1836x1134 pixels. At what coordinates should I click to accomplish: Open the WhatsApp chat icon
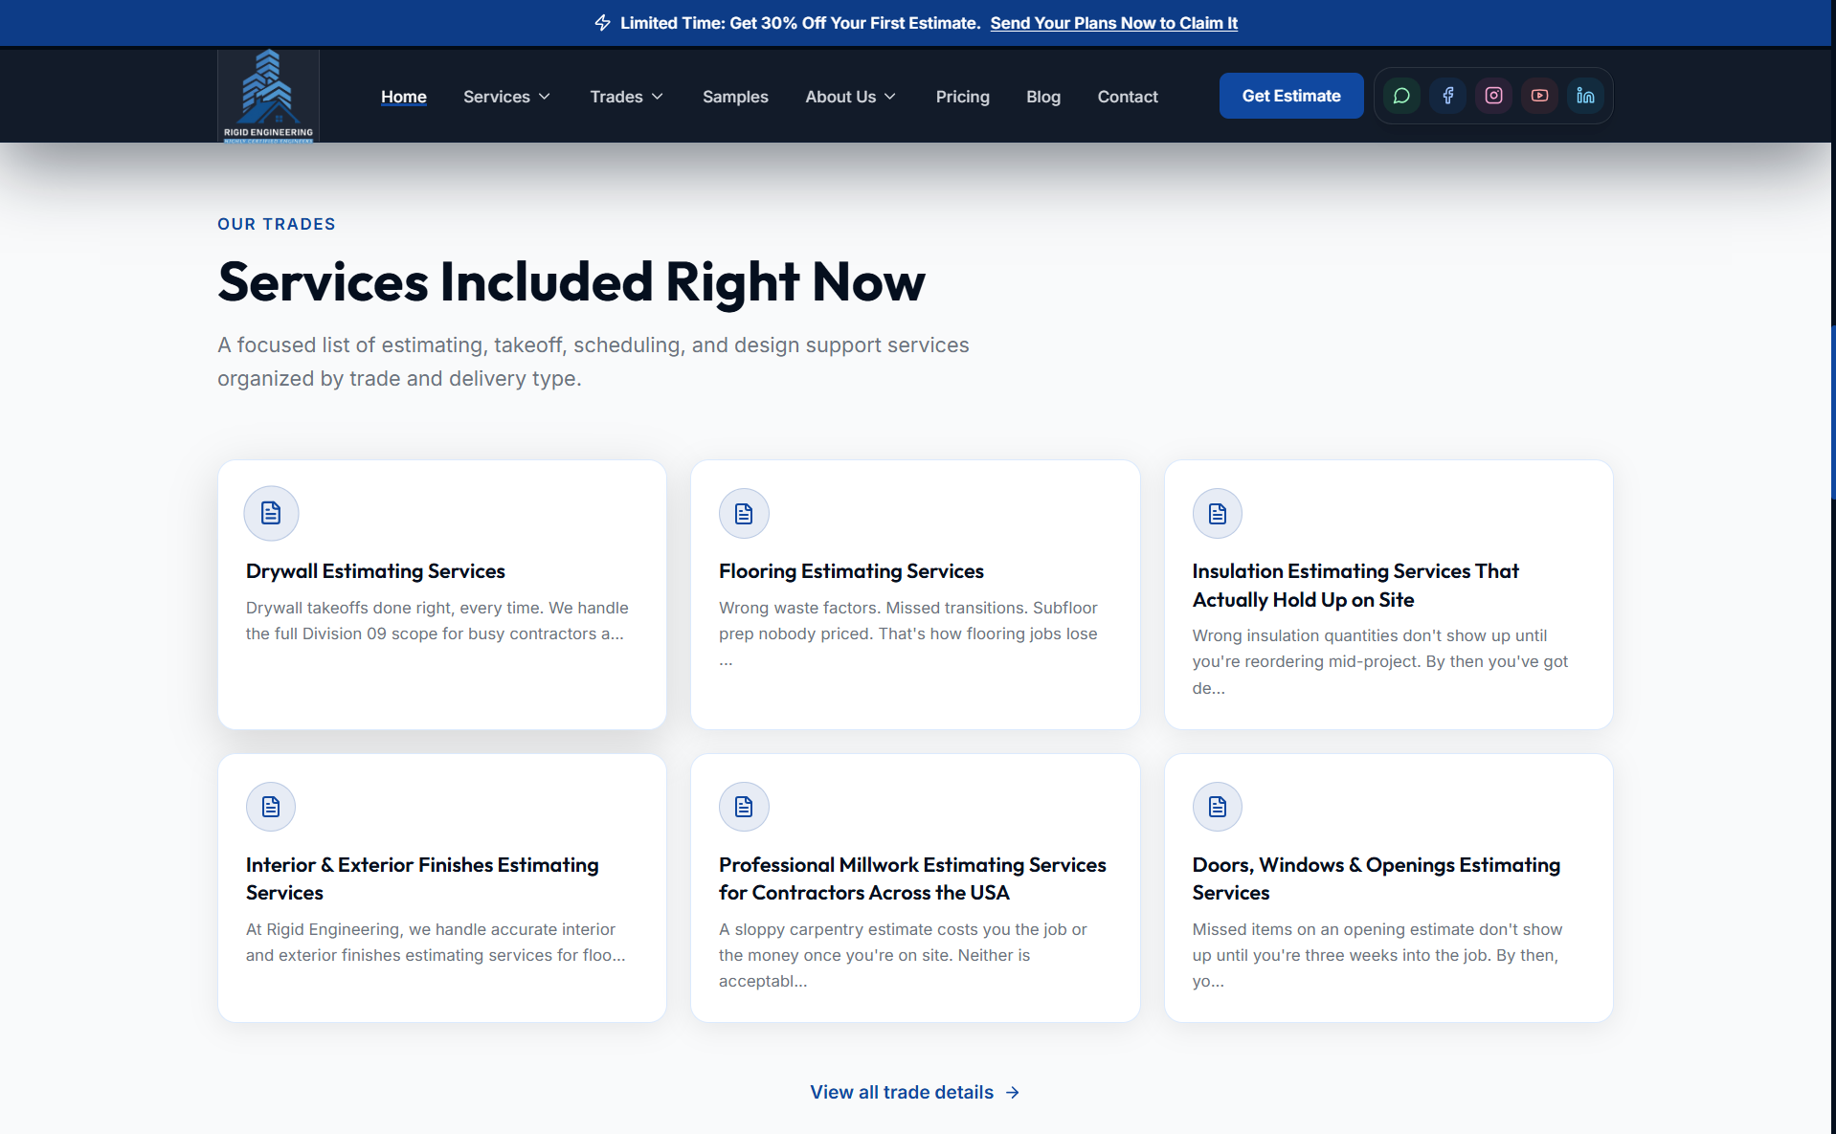pos(1401,96)
